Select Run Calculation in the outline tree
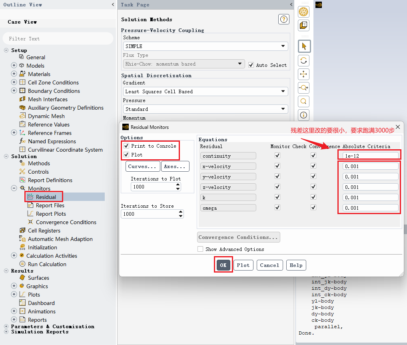The image size is (407, 345). (47, 264)
